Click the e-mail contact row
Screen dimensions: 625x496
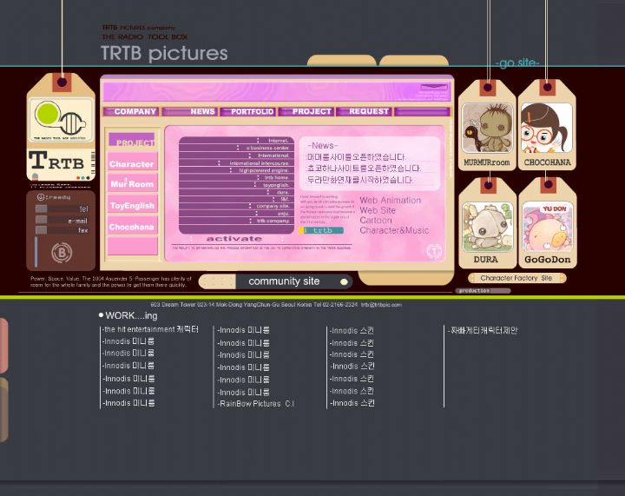(62, 221)
